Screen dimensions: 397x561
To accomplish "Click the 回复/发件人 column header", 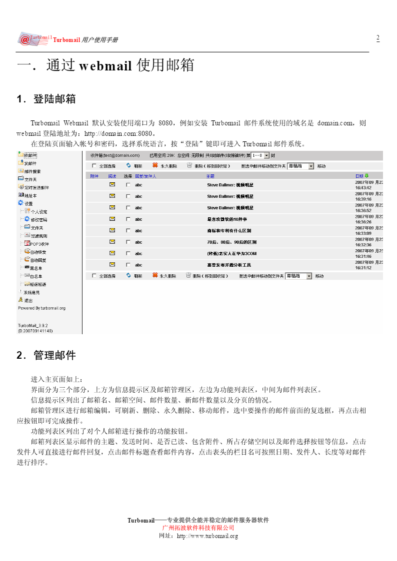I will [x=145, y=176].
